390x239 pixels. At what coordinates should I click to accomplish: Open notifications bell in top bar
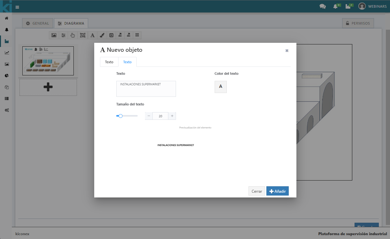335,6
